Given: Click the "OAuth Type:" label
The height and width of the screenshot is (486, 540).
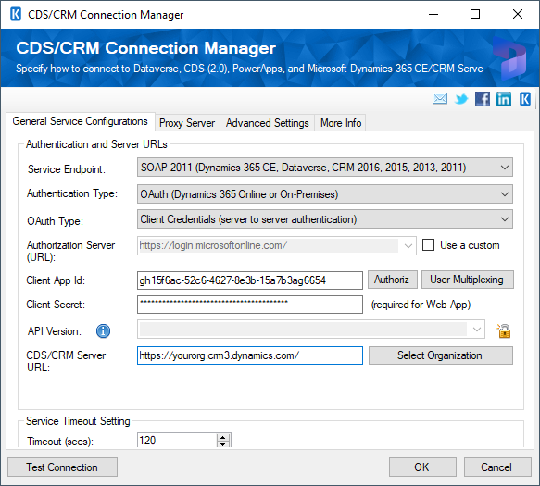Looking at the screenshot, I should point(55,221).
